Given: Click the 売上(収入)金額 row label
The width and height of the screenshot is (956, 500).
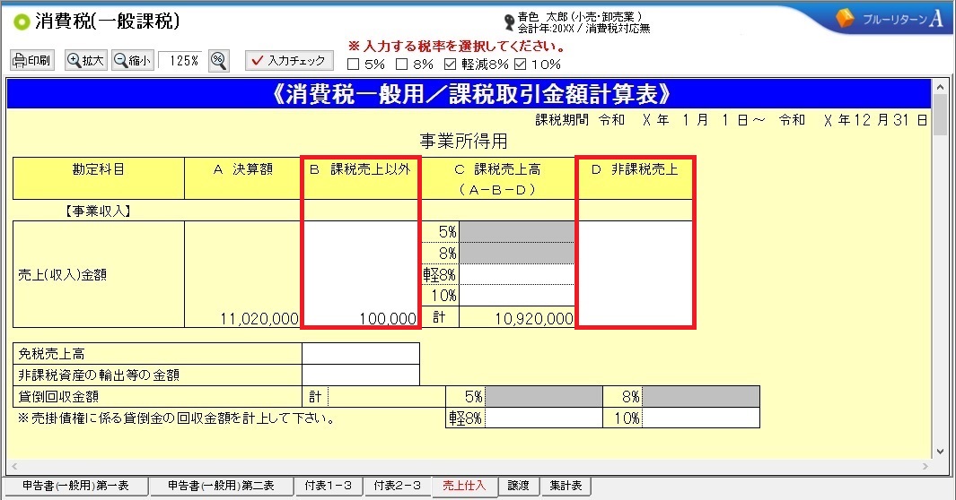Looking at the screenshot, I should point(62,275).
